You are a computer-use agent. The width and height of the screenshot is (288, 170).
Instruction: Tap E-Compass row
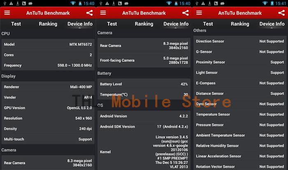[240, 83]
